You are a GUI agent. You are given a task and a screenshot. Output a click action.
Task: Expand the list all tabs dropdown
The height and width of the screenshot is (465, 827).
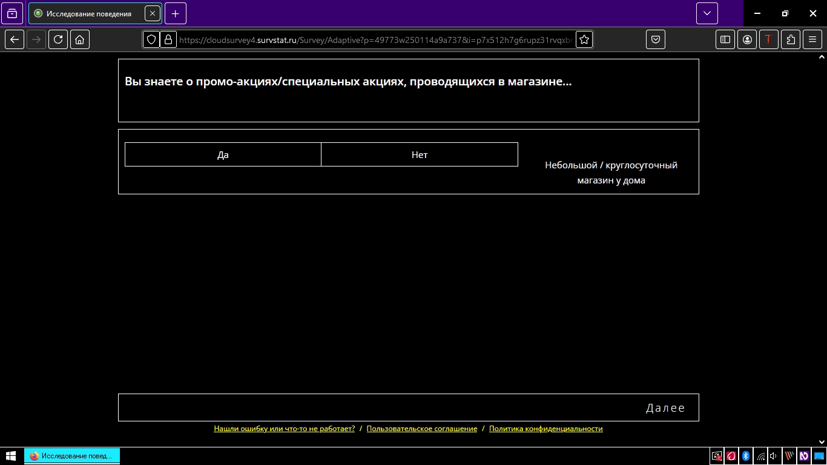tap(707, 13)
